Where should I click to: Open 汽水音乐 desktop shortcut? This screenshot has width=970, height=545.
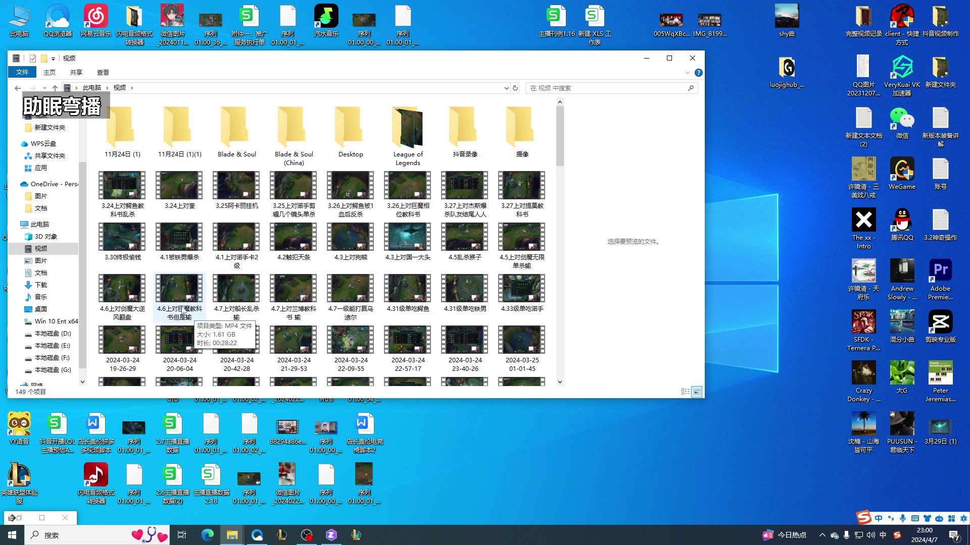(326, 21)
